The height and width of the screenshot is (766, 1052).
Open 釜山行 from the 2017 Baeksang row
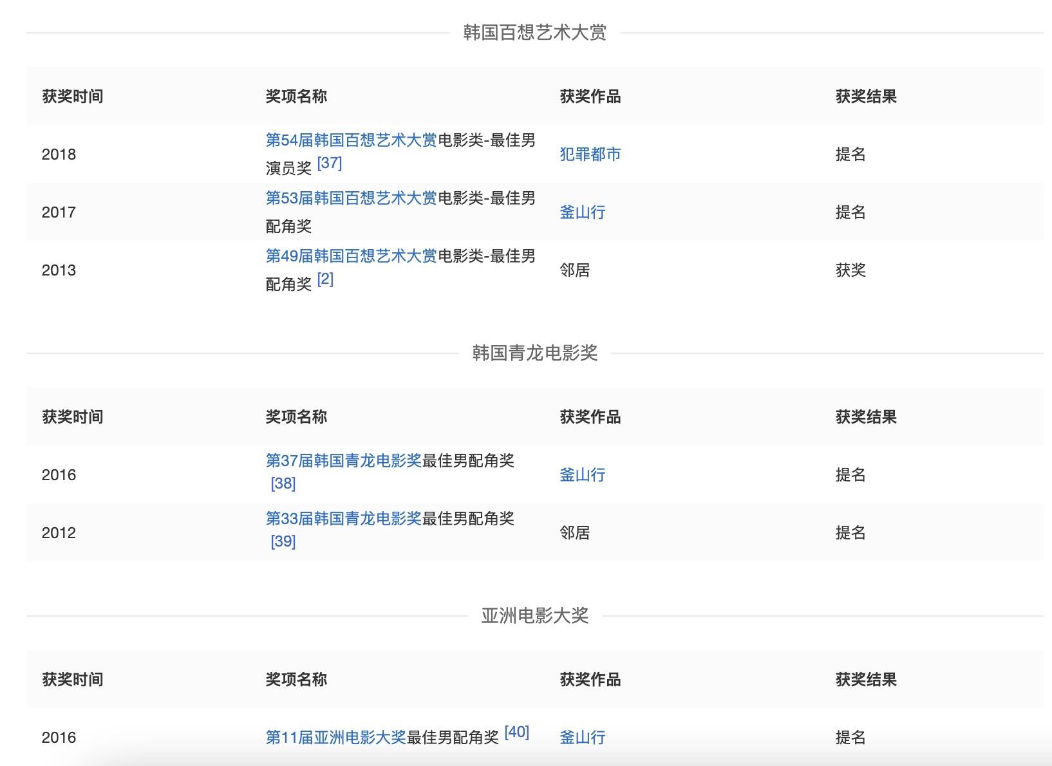(x=583, y=211)
